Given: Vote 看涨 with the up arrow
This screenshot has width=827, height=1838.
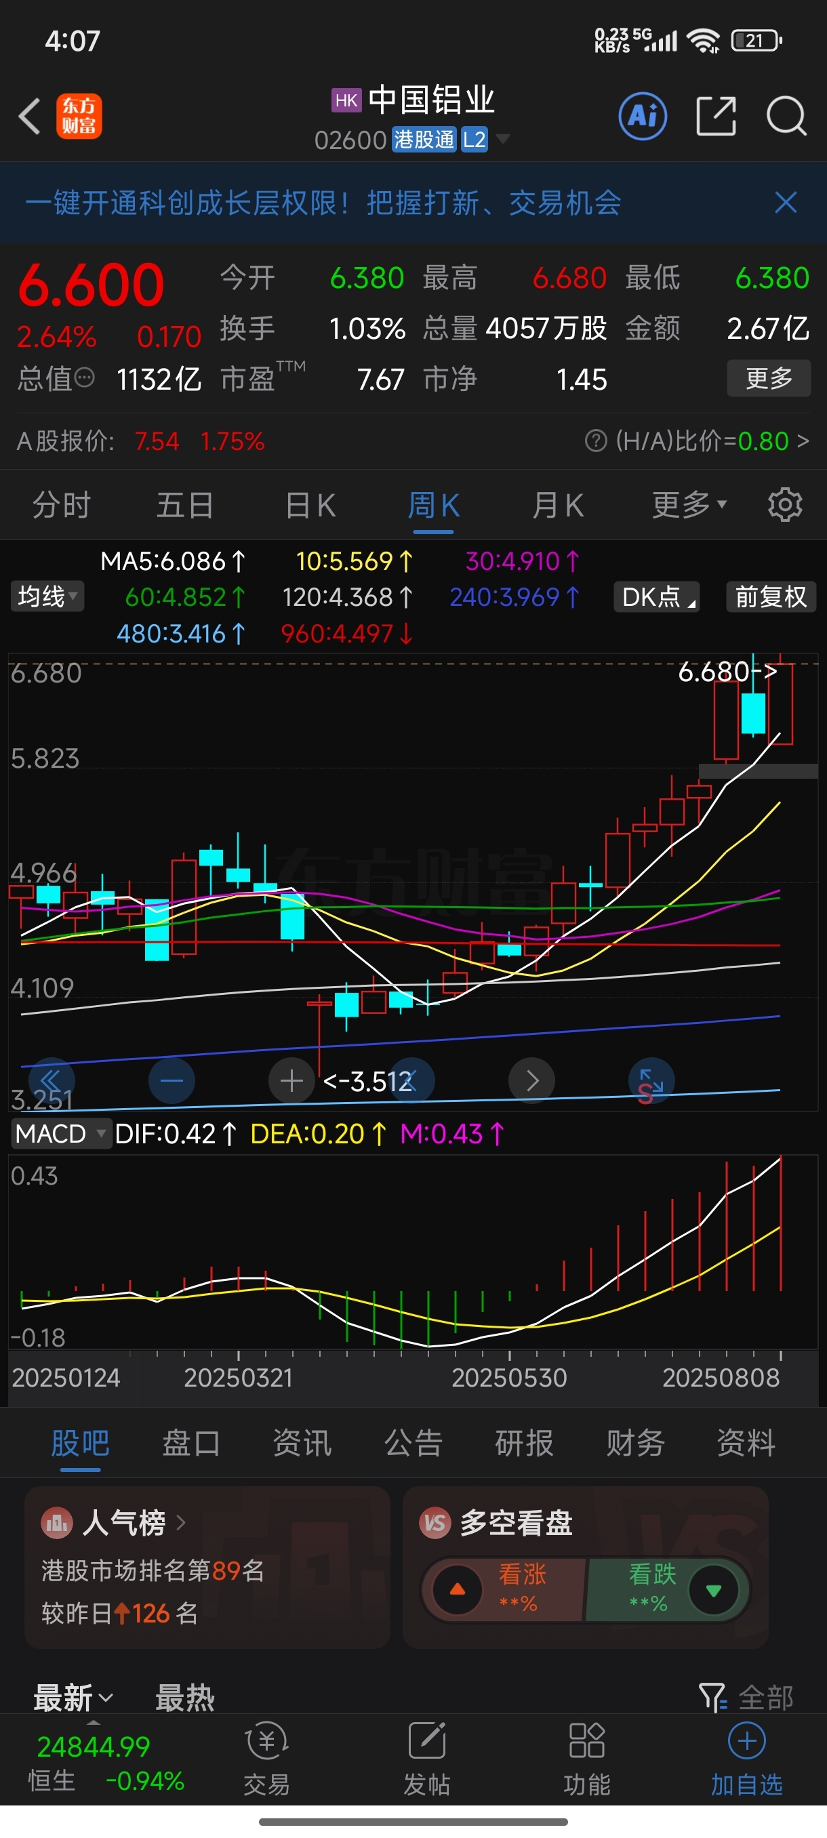Looking at the screenshot, I should click(458, 1590).
